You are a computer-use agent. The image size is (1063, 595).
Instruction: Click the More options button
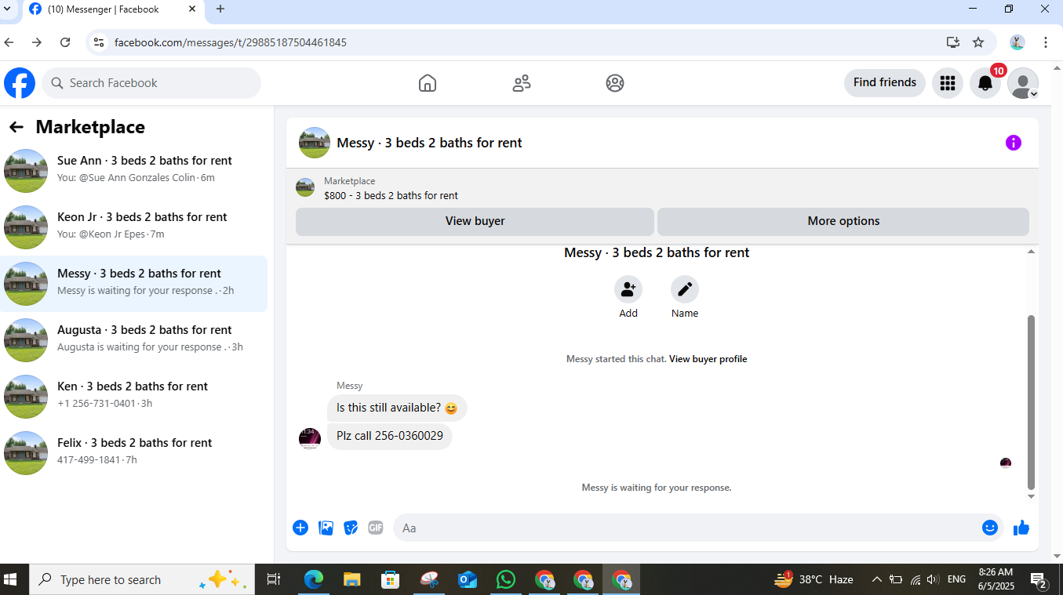843,221
